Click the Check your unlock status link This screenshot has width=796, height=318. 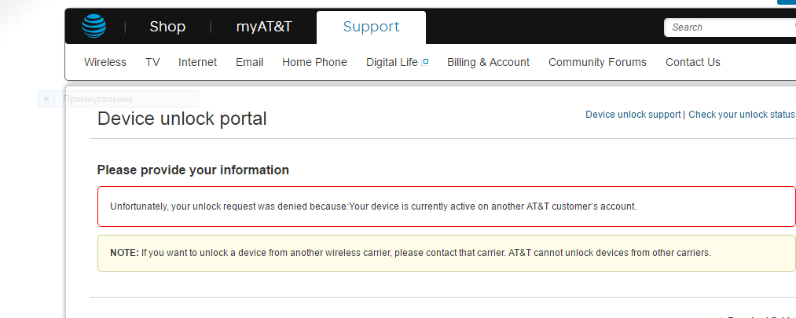point(742,115)
